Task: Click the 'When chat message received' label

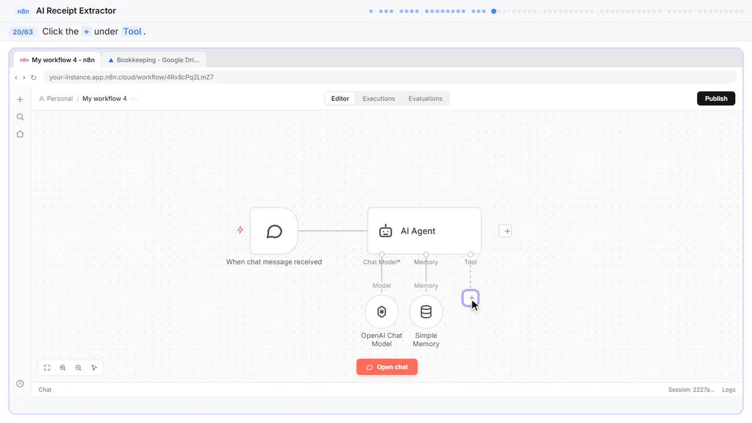Action: 274,262
